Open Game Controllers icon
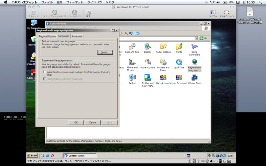Image resolution: width=266 pixels, height=166 pixels. pyautogui.click(x=195, y=49)
